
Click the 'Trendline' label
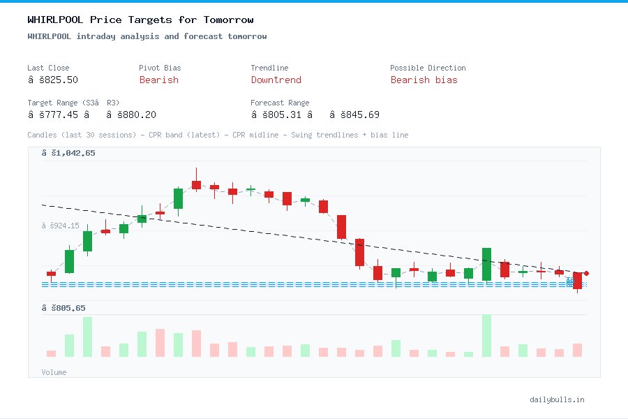269,68
